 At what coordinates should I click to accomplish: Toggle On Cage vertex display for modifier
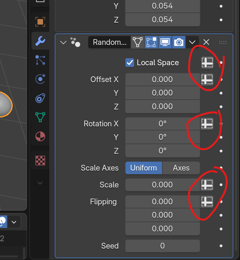point(138,42)
